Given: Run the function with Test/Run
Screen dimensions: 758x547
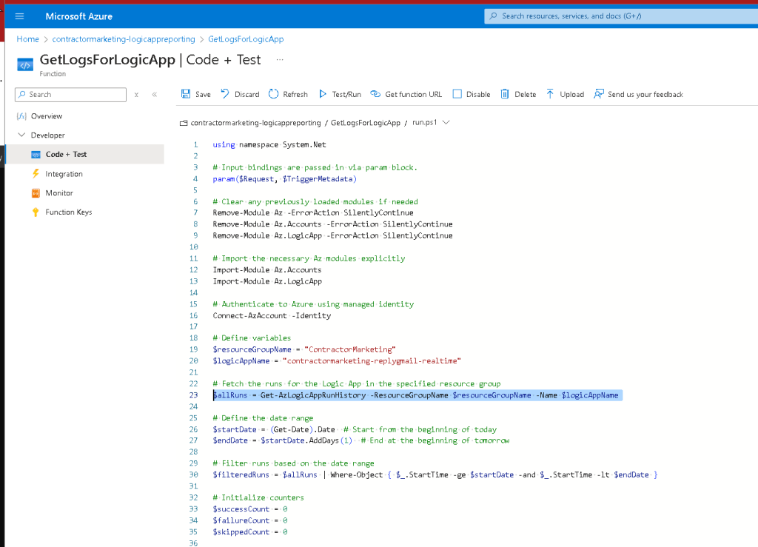Looking at the screenshot, I should (x=340, y=94).
